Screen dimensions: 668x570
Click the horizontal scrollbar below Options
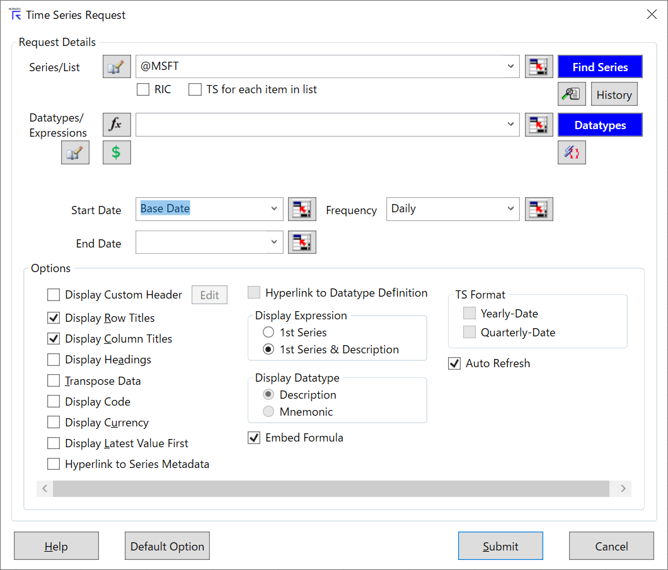[333, 488]
